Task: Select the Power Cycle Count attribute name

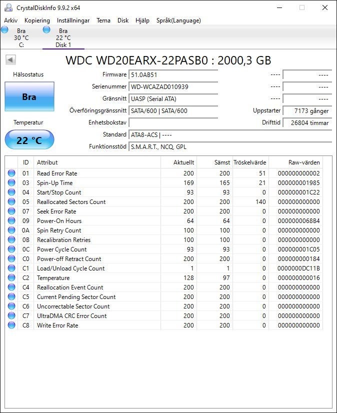Action: (61, 249)
